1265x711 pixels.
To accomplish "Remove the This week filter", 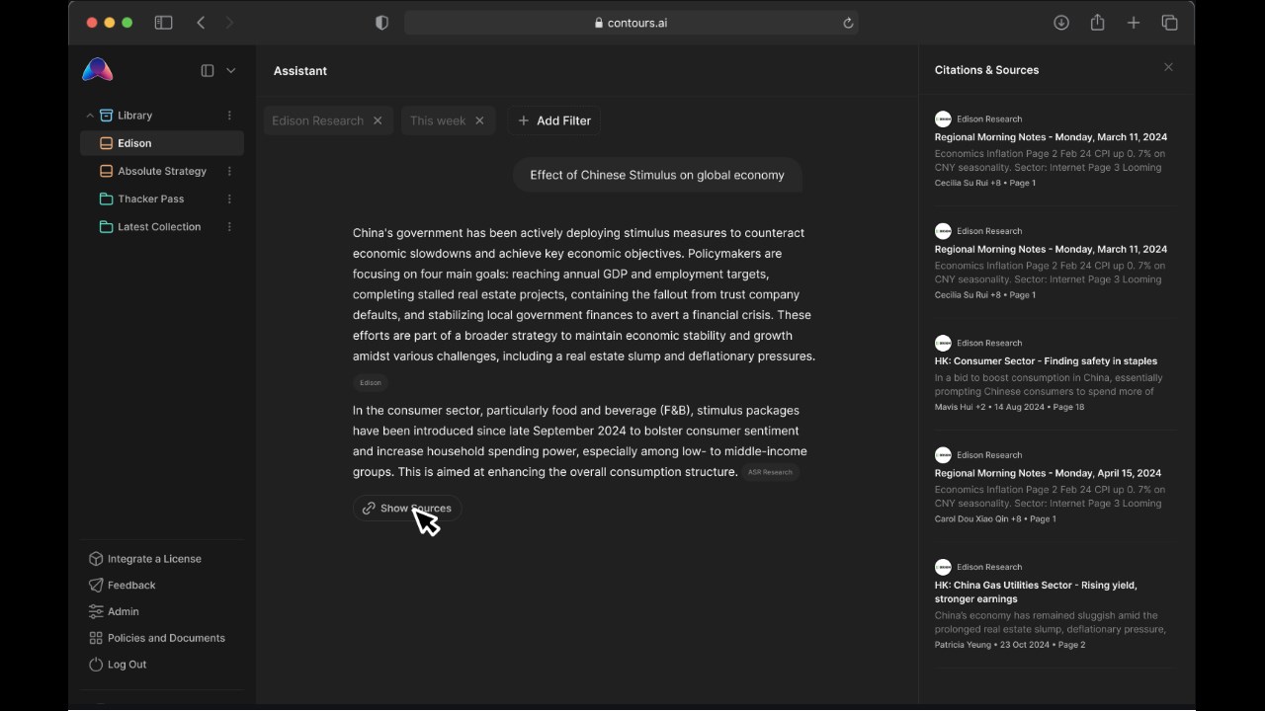I will click(479, 120).
